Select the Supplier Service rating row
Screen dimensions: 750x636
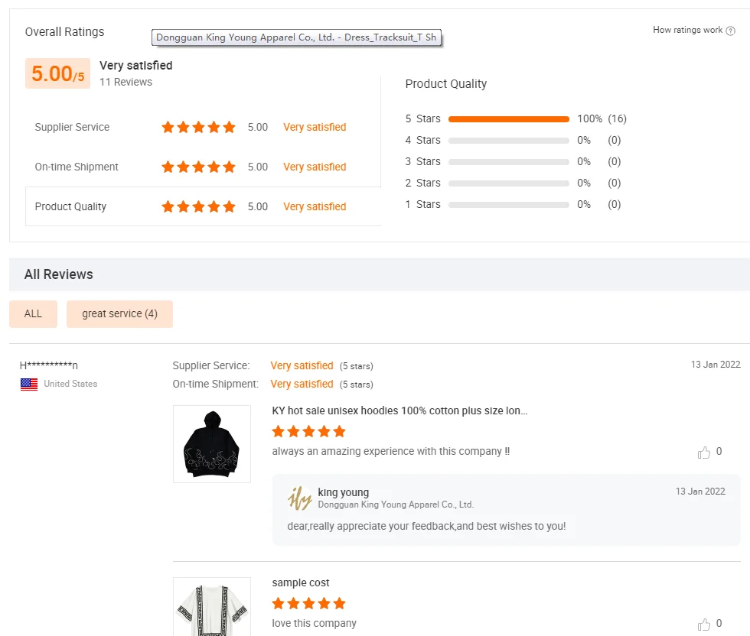[203, 127]
